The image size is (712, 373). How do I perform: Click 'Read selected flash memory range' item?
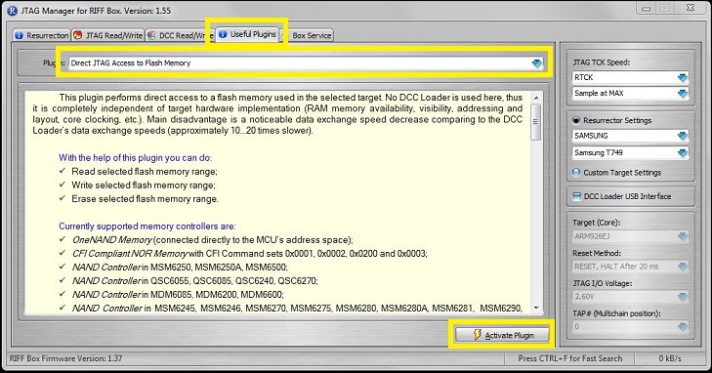pyautogui.click(x=145, y=172)
